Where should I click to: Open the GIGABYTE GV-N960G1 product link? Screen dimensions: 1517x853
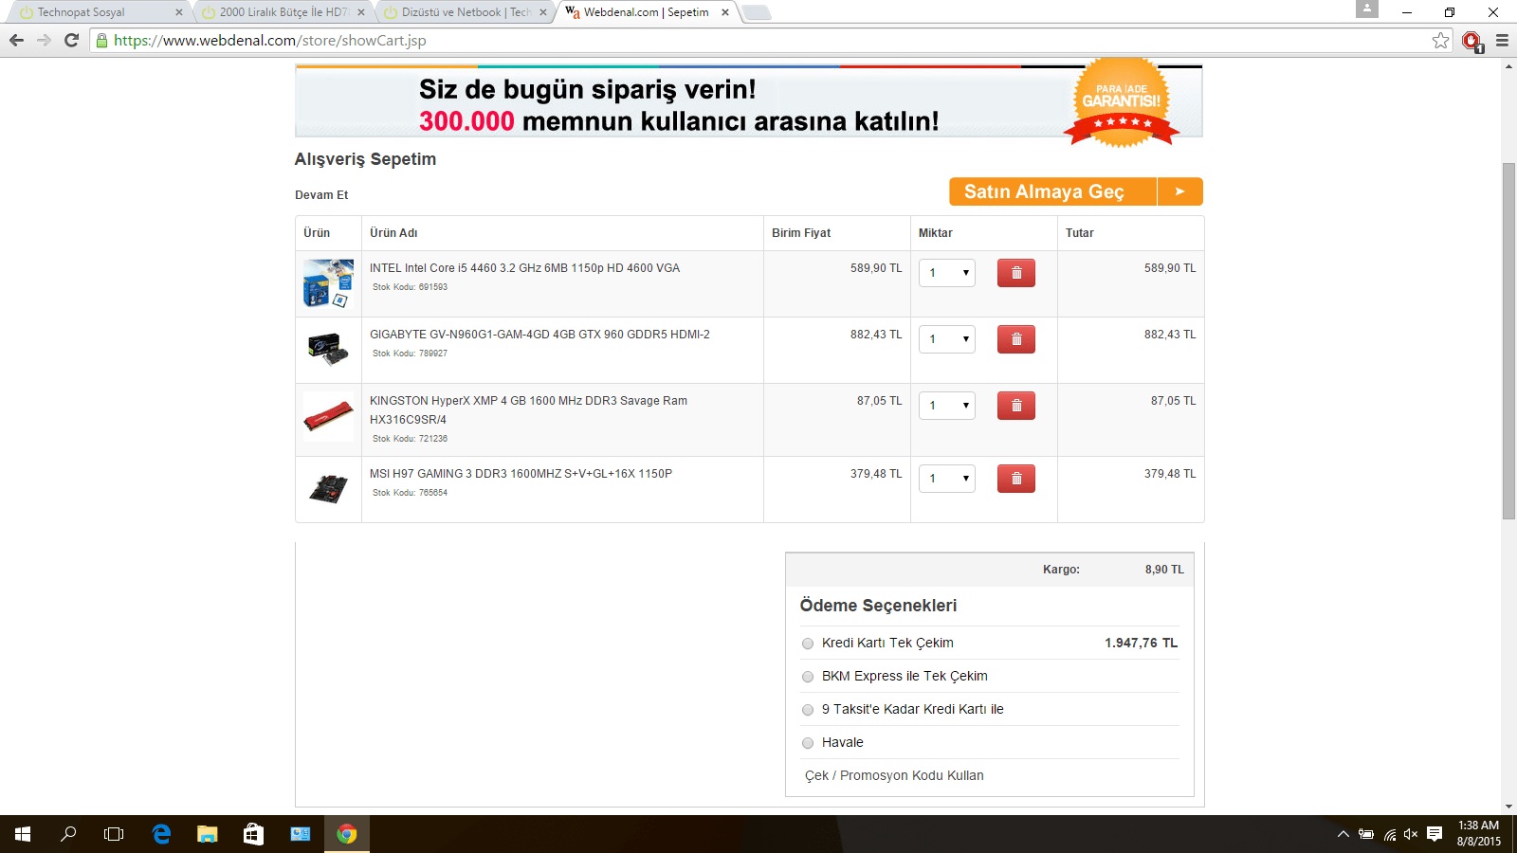click(539, 335)
